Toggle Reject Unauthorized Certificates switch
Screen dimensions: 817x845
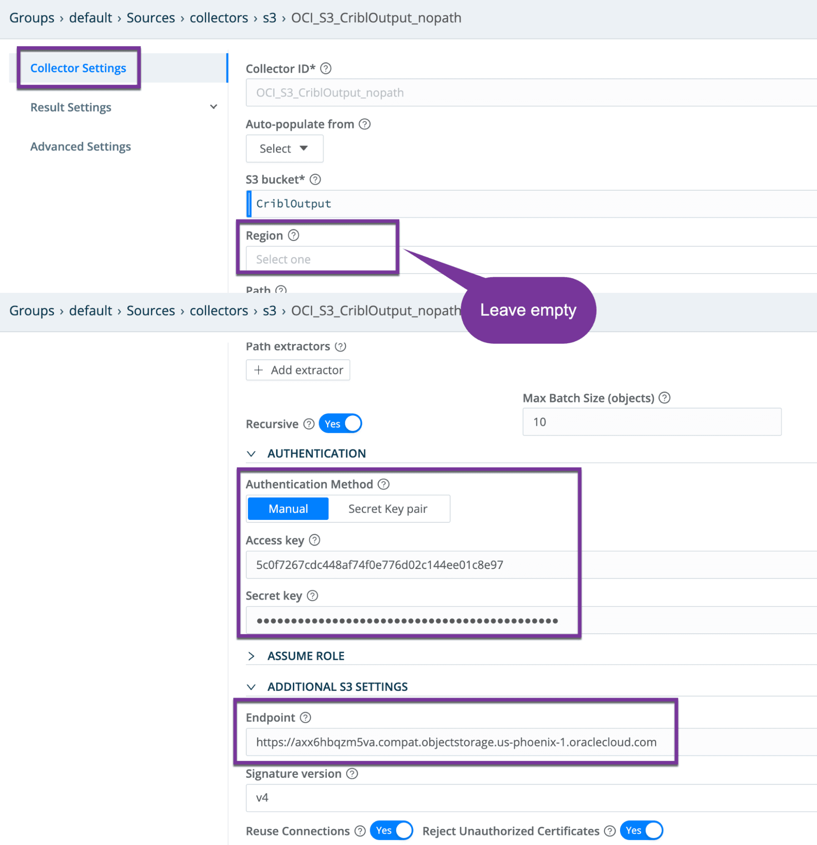pos(641,830)
